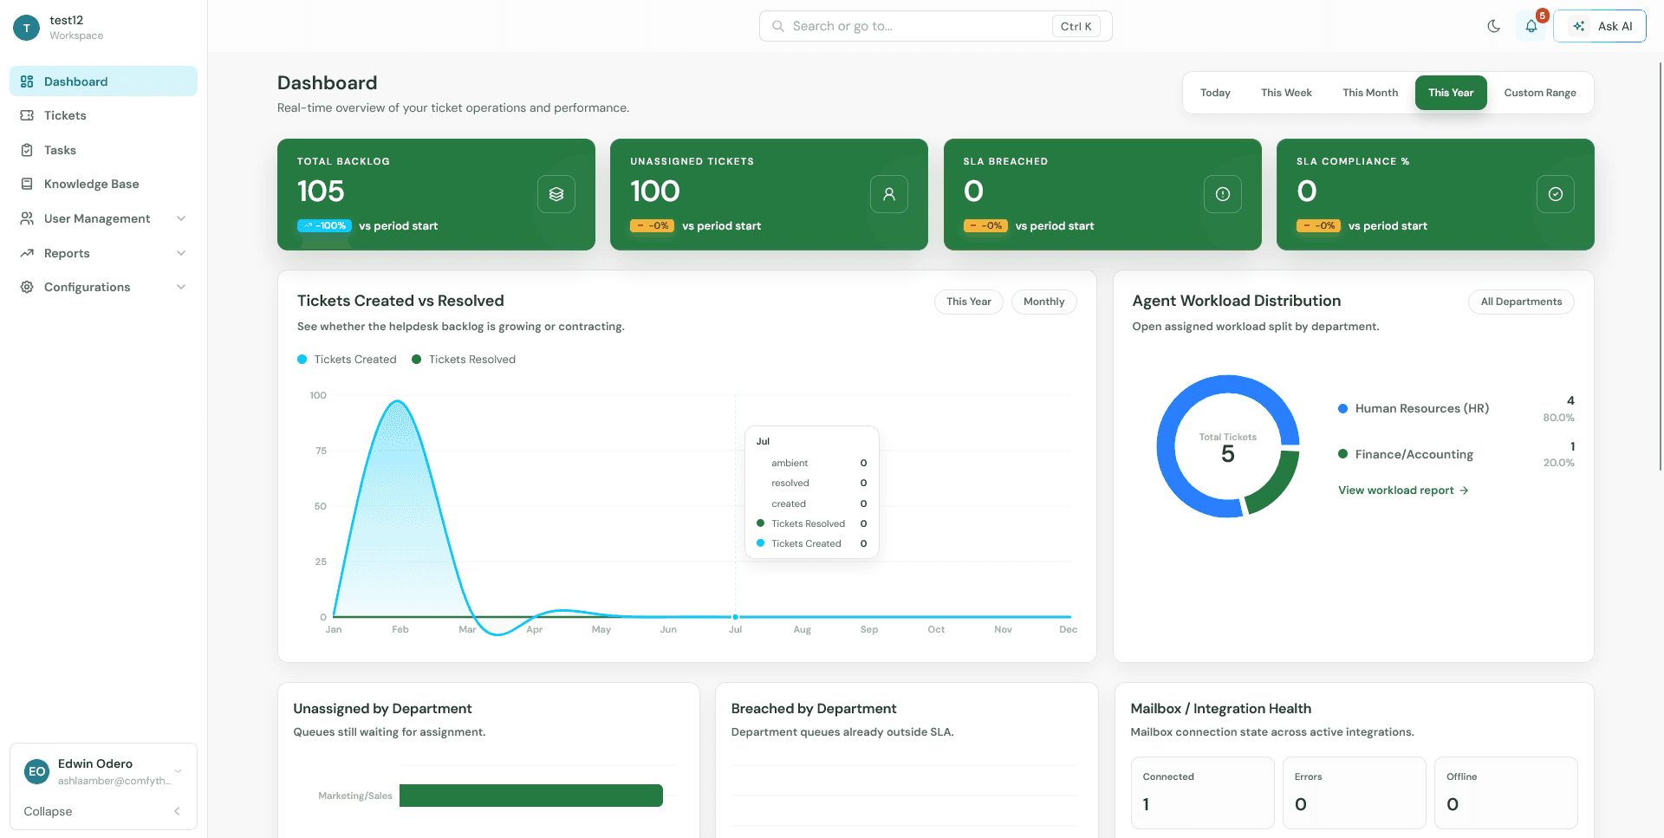This screenshot has width=1664, height=838.
Task: Click the arrow next to View workload report
Action: point(1464,490)
